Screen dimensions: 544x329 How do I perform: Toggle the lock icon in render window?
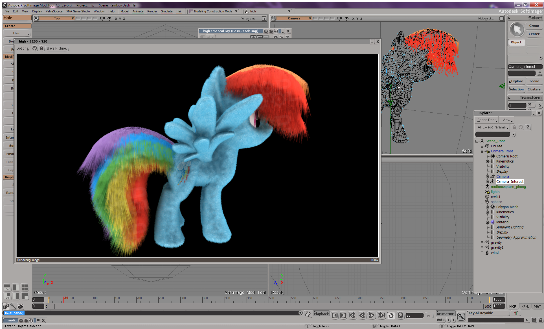(x=42, y=48)
